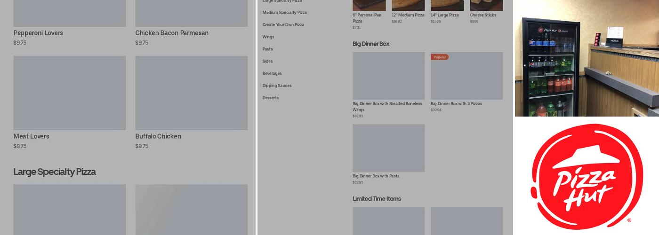659x235 pixels.
Task: Click the $19.26 price
Action: pos(436,22)
